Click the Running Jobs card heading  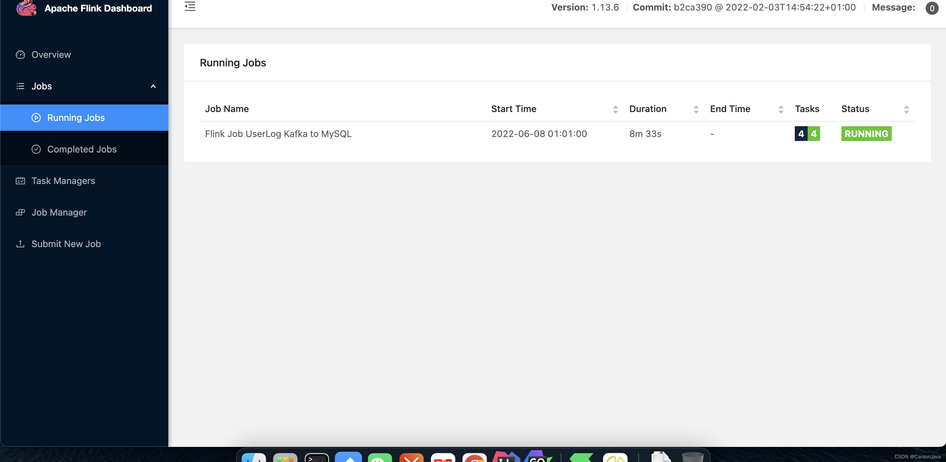(x=233, y=63)
